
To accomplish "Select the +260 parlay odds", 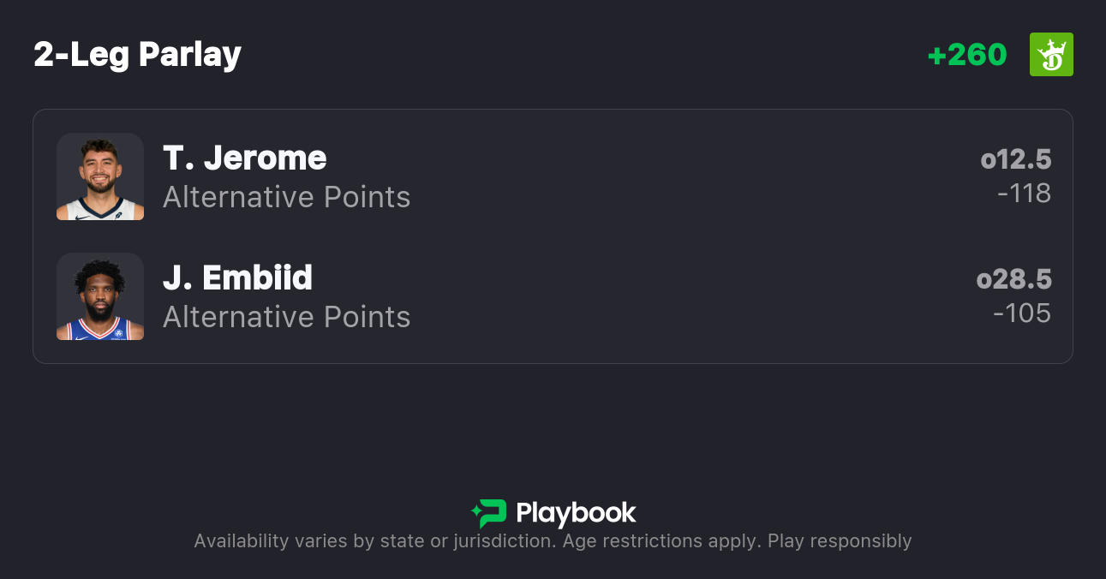I will 966,55.
